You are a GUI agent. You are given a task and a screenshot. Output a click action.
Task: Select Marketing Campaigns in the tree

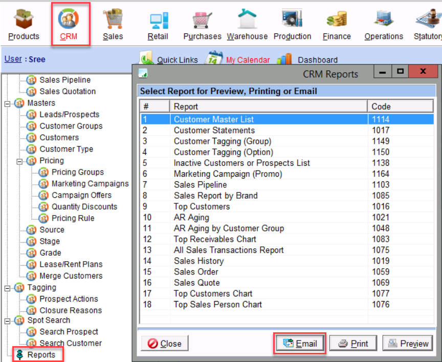point(90,183)
